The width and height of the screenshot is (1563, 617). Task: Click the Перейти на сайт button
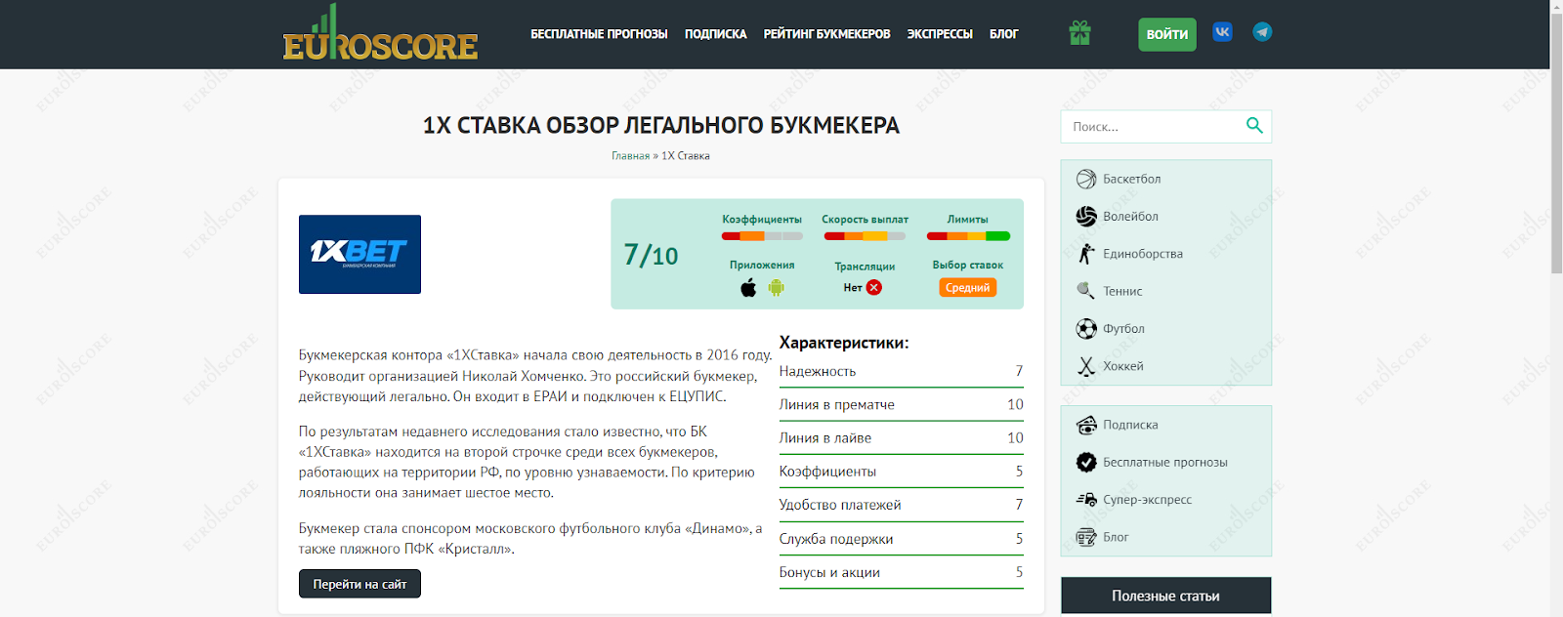(x=359, y=584)
